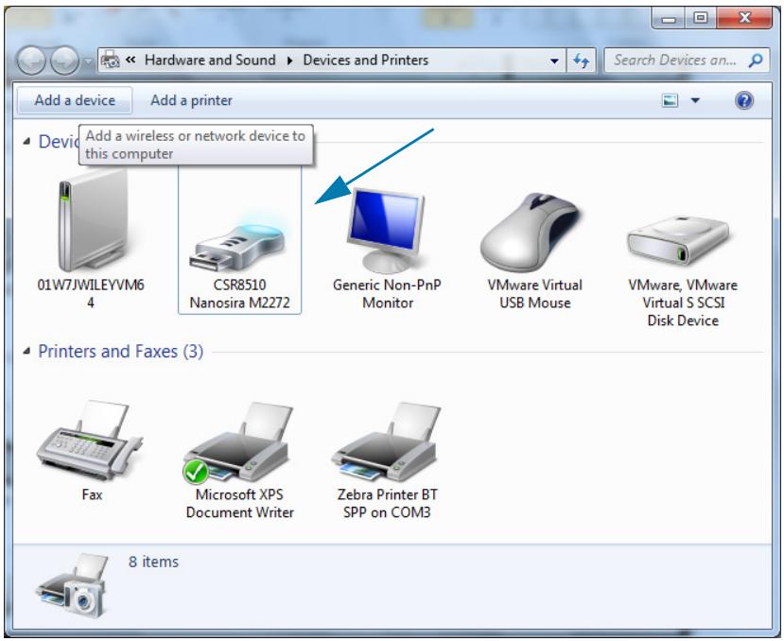This screenshot has height=641, width=784.
Task: Click the search magnifier icon
Action: [756, 60]
